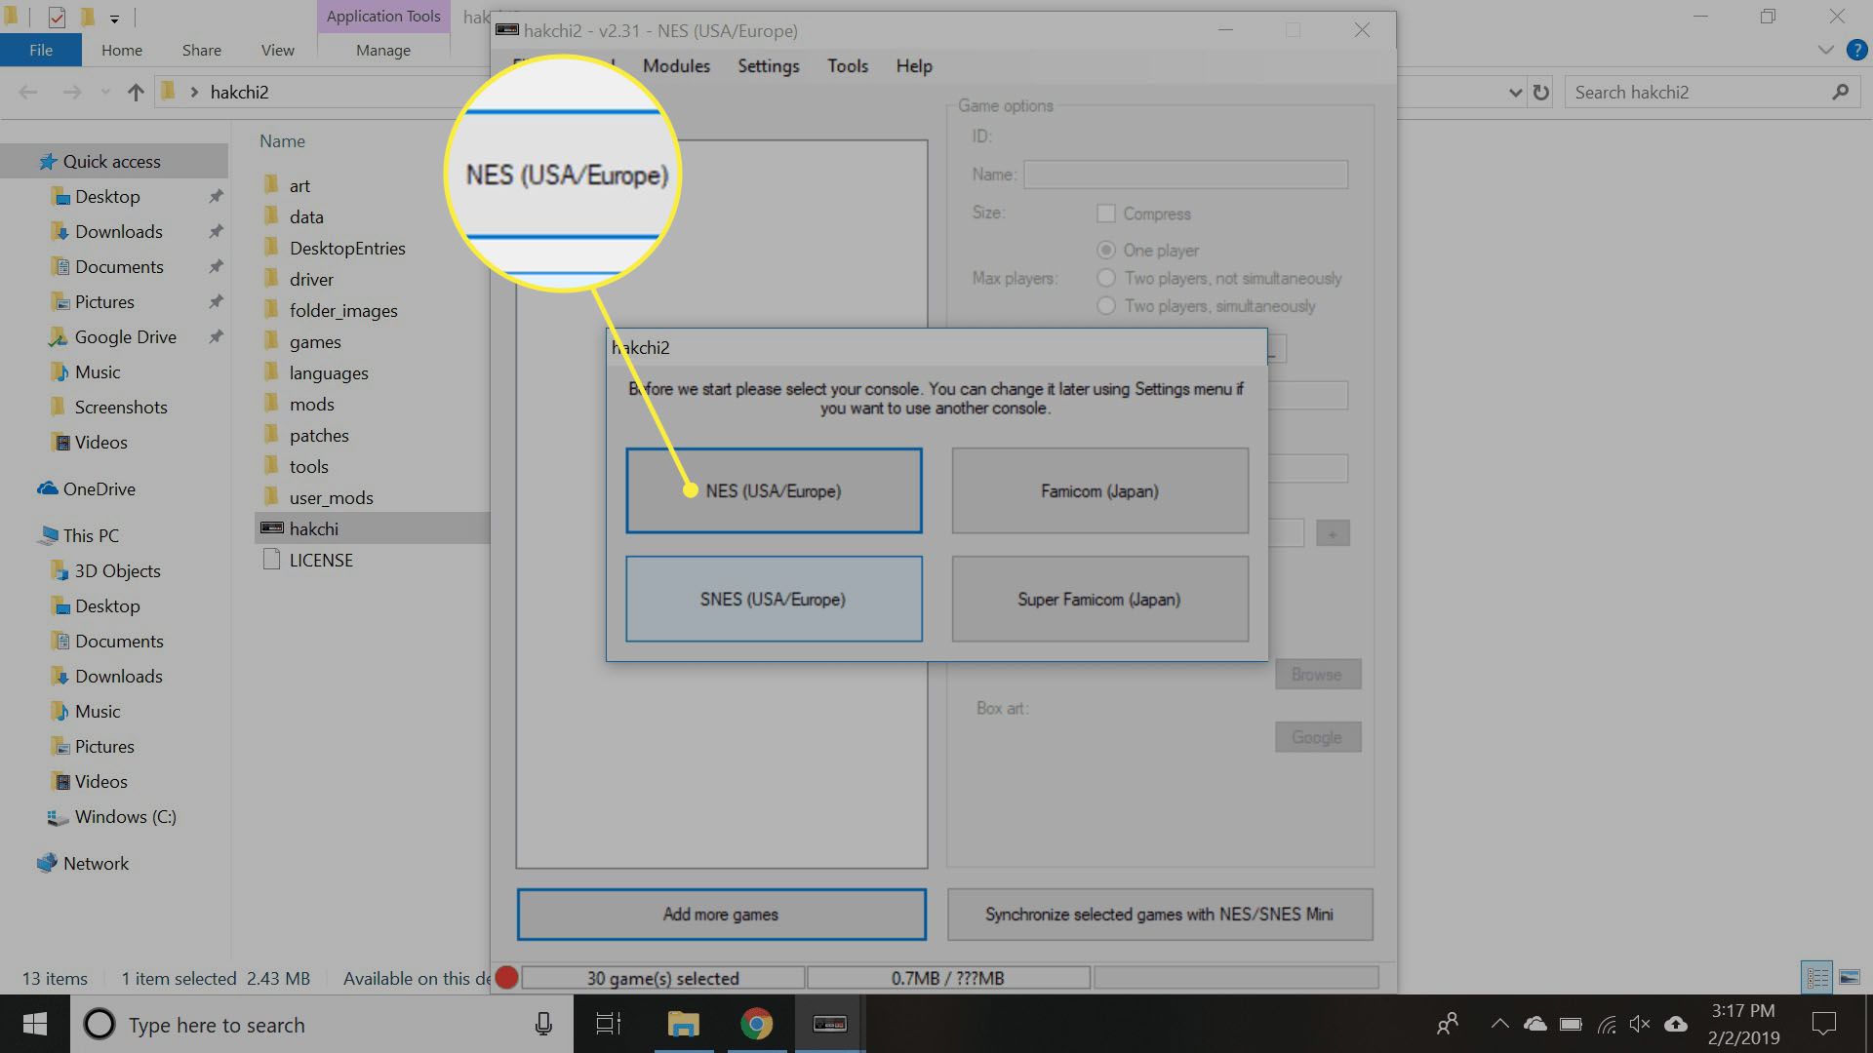Screen dimensions: 1873x1053
Task: Open Google Drive in Quick access
Action: [x=125, y=336]
